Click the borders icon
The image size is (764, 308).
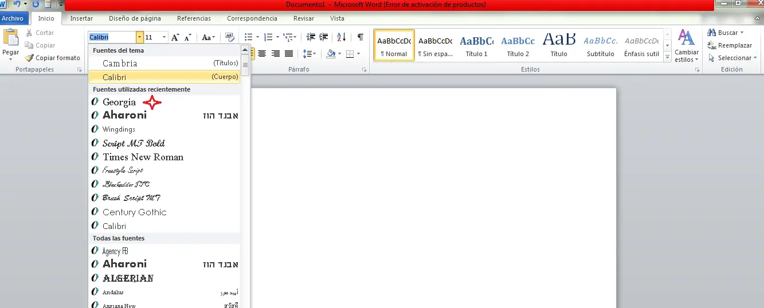click(349, 54)
